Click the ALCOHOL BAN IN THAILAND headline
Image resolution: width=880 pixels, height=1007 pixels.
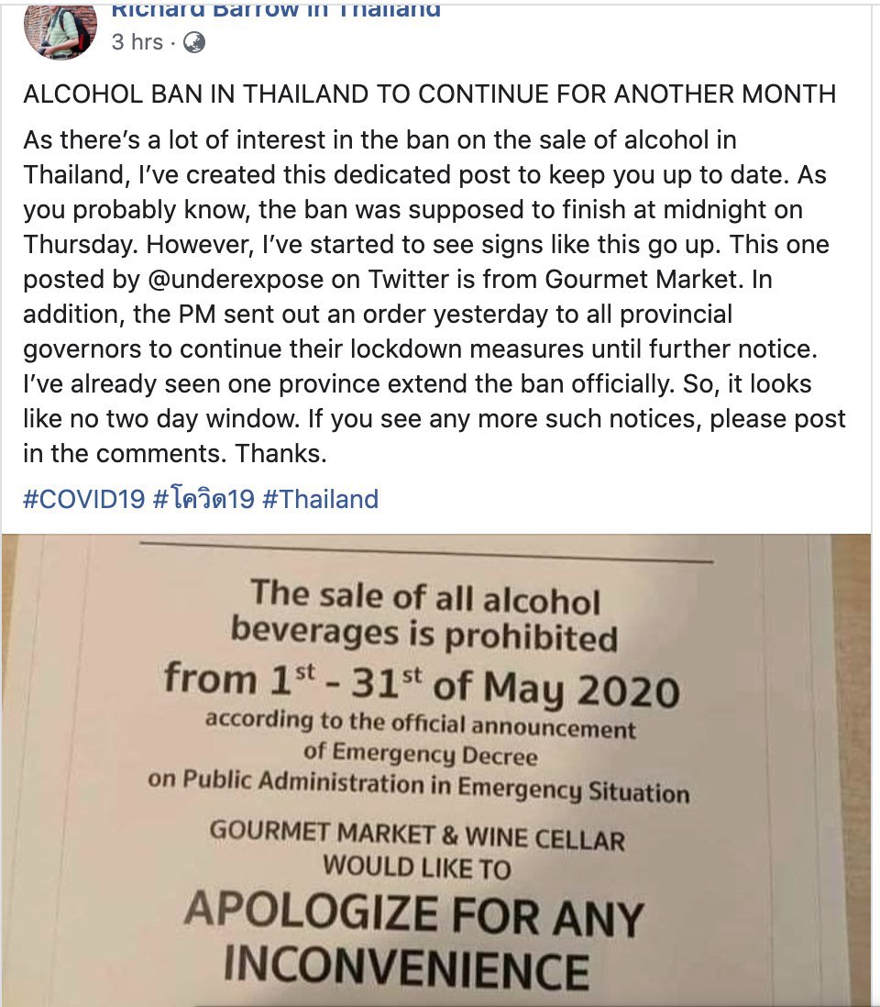click(428, 94)
